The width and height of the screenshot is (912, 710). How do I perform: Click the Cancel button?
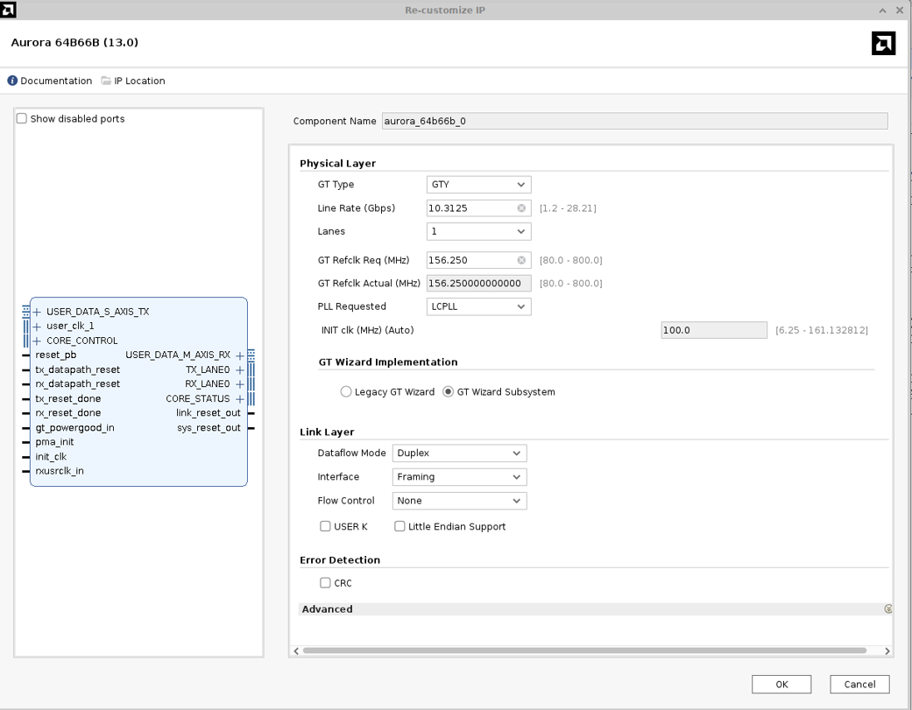click(x=859, y=684)
